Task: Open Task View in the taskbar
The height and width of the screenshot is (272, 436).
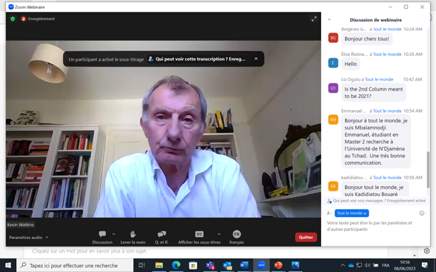Action: [x=142, y=265]
